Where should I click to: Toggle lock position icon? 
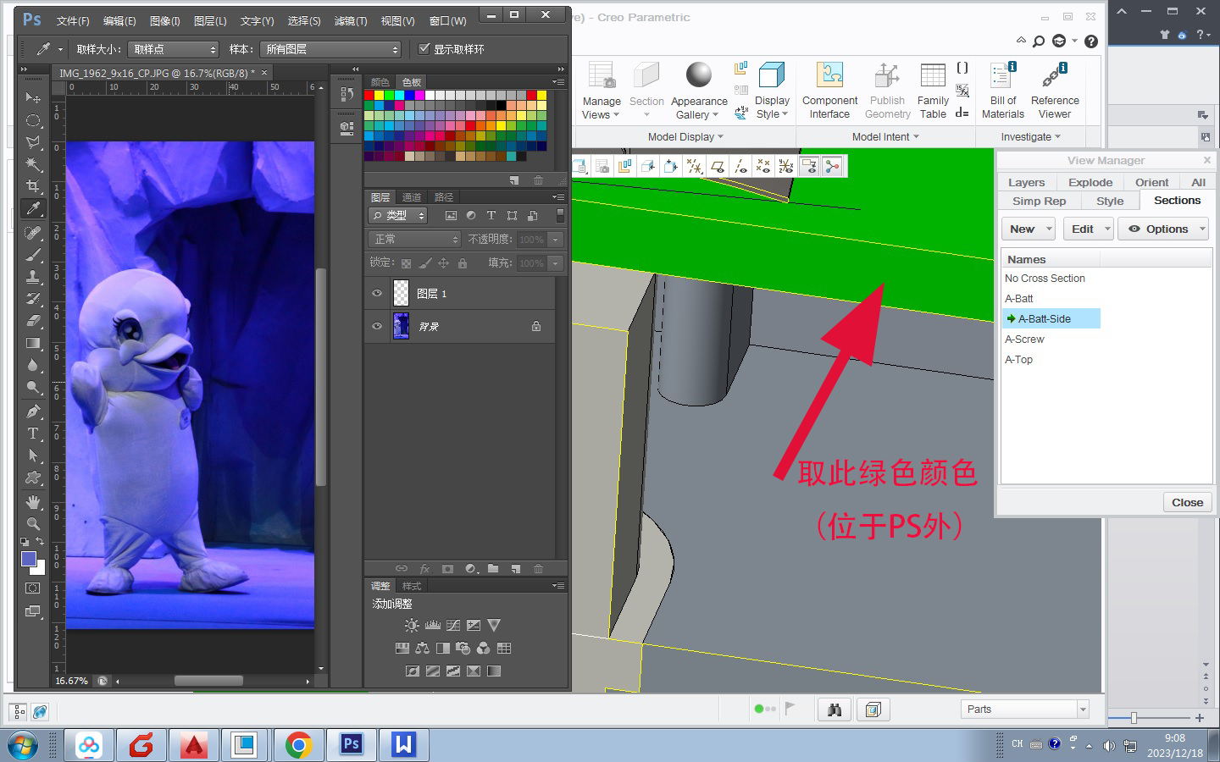443,263
